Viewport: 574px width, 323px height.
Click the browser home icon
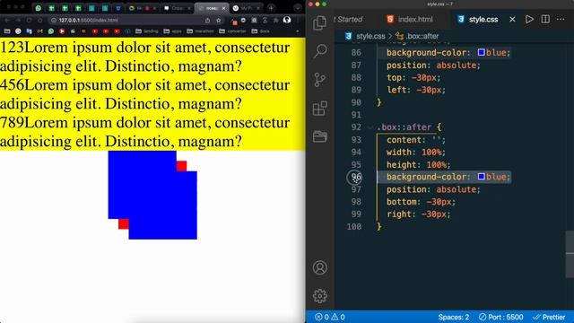pos(39,20)
